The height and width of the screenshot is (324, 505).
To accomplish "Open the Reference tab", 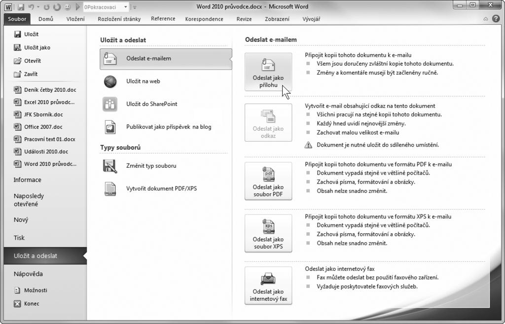I will [163, 19].
